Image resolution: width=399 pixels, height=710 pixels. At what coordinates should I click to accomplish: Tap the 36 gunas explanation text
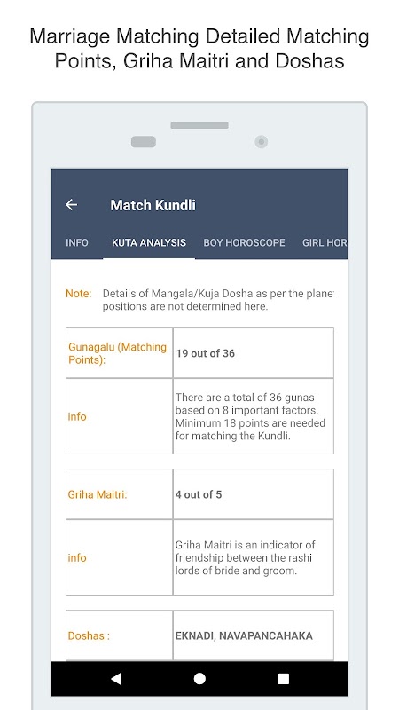pos(251,416)
